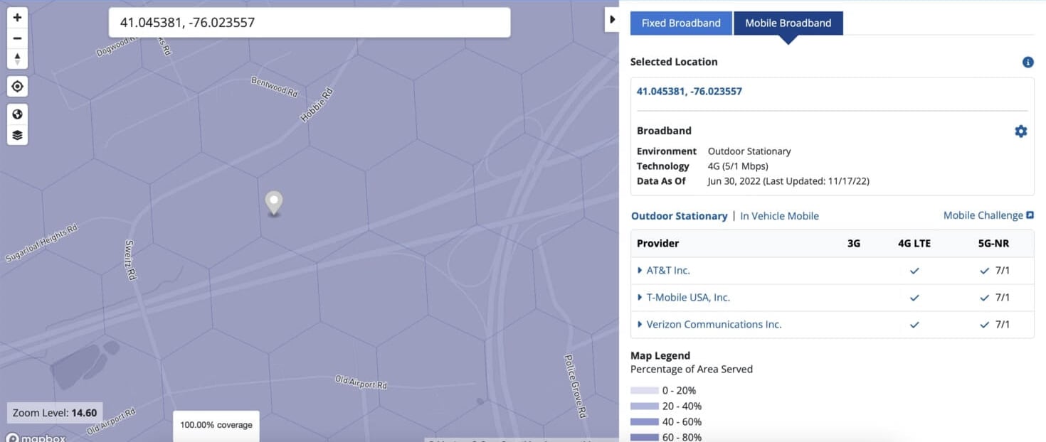Locate my current position on the map

(x=17, y=87)
